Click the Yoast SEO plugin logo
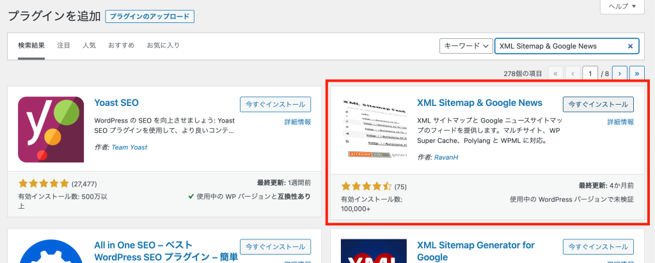Screen dimensions: 655x263 coord(51,130)
